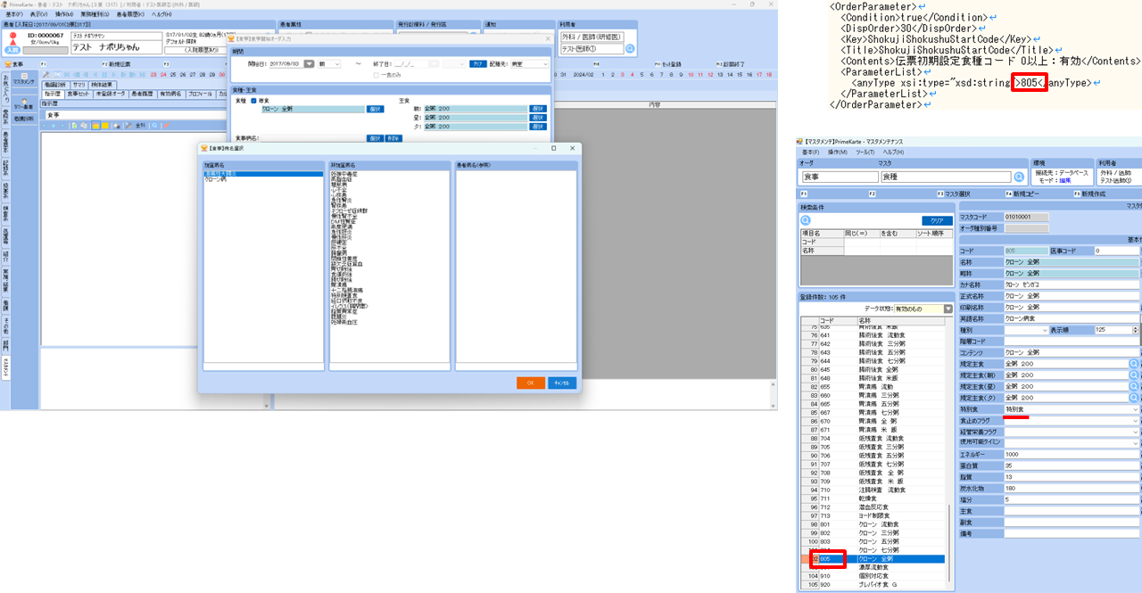Click the 削除 button beside 食事病名
This screenshot has width=1142, height=593.
point(393,138)
